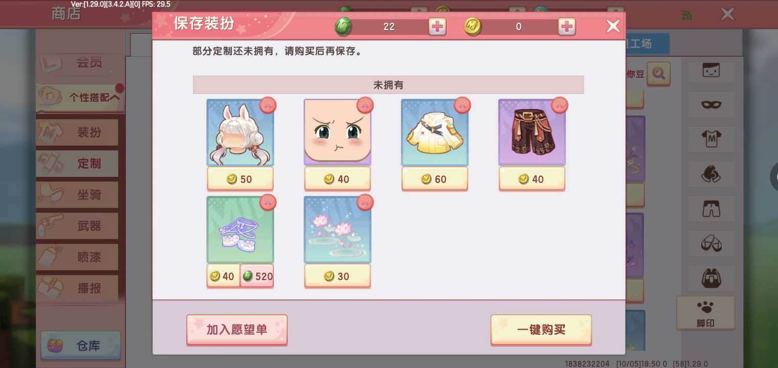Remove the bunny ear hairstyle item
Image resolution: width=778 pixels, height=368 pixels.
pos(268,105)
